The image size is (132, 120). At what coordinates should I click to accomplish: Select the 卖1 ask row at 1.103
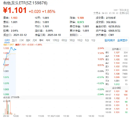coord(117,67)
